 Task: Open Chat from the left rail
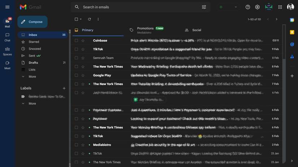coord(7,37)
